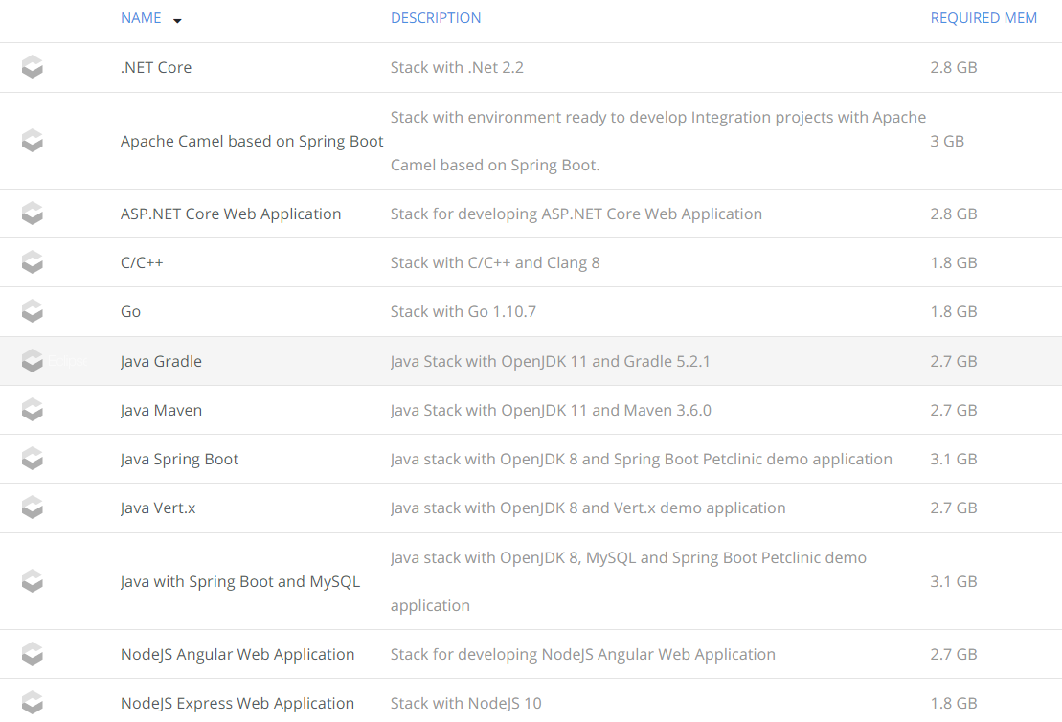
Task: Click the Java Gradle stack icon
Action: point(33,361)
